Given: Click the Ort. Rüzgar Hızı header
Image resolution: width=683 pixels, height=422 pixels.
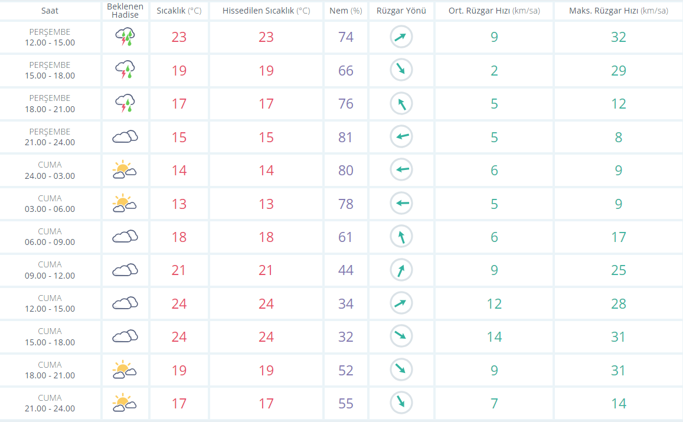Looking at the screenshot, I should 494,11.
